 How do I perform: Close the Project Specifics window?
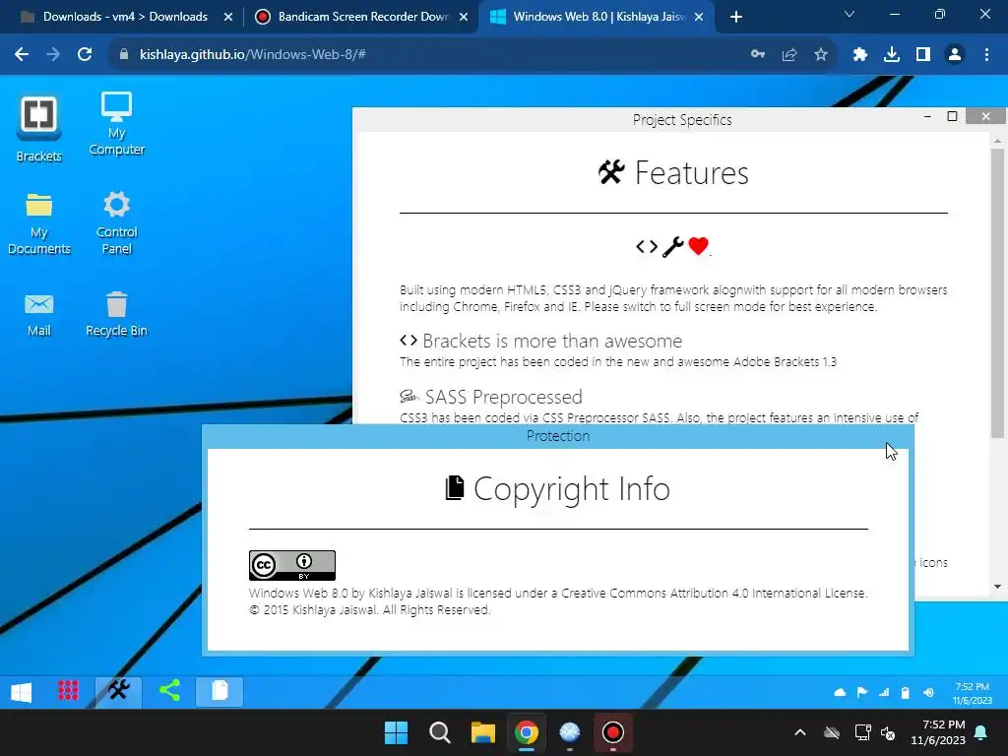986,116
